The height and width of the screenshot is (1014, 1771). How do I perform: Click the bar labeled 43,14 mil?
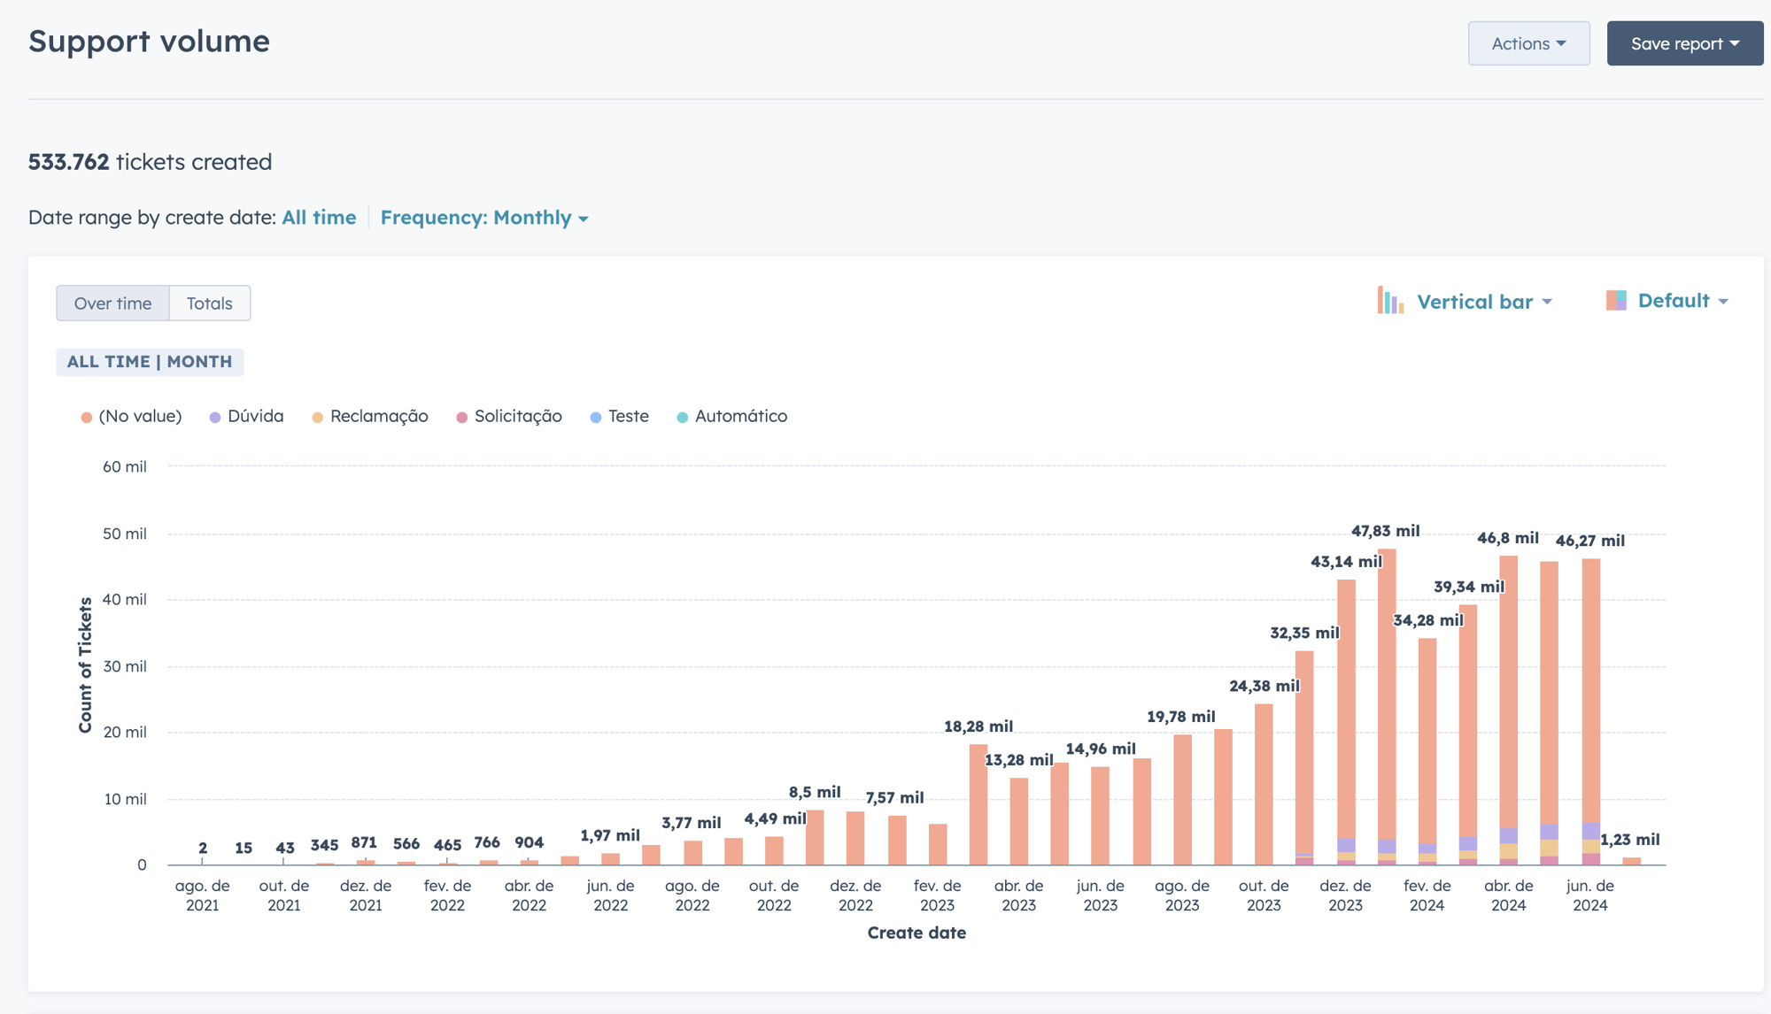1346,722
